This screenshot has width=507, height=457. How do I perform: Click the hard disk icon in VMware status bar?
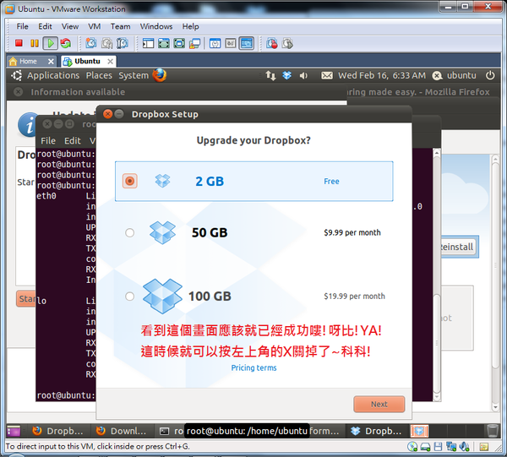(x=425, y=447)
